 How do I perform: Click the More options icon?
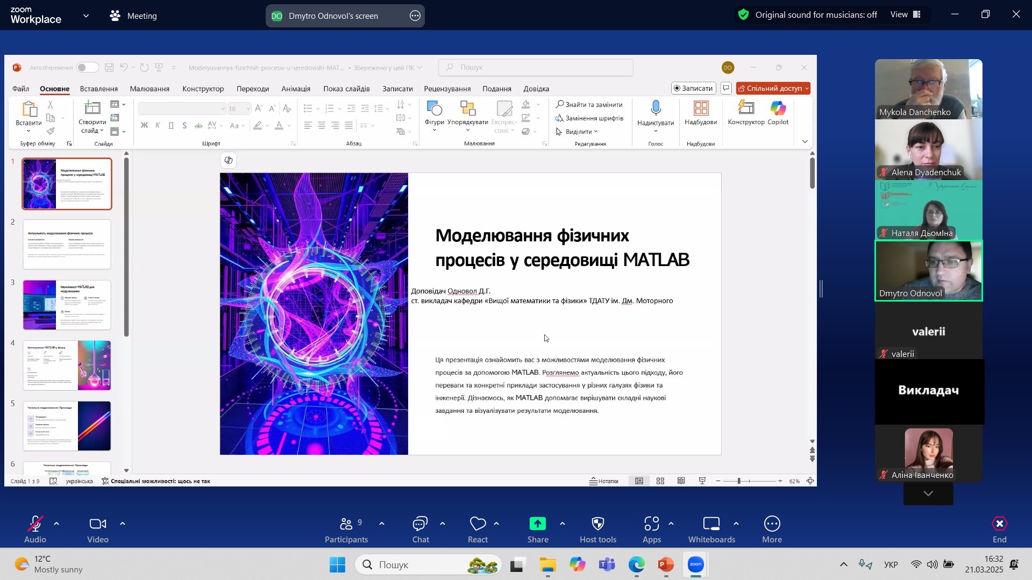[x=772, y=524]
